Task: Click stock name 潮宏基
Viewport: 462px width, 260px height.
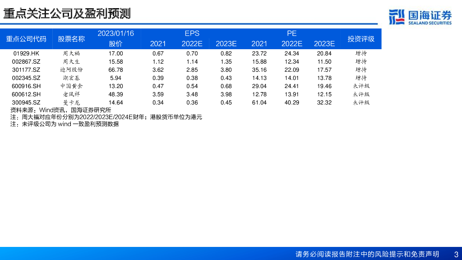Action: point(71,78)
